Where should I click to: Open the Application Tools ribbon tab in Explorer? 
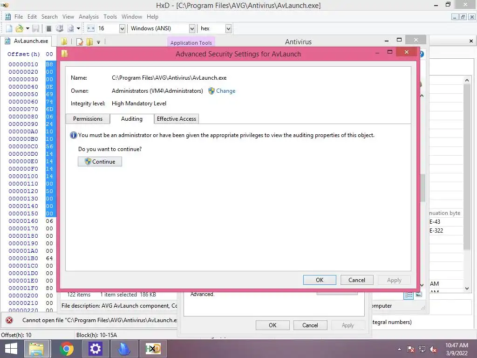(191, 42)
